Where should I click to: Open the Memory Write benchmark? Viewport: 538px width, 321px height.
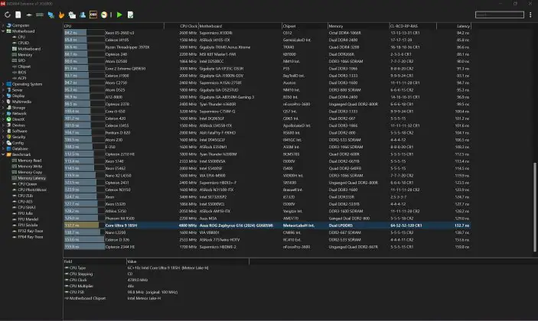pos(30,166)
